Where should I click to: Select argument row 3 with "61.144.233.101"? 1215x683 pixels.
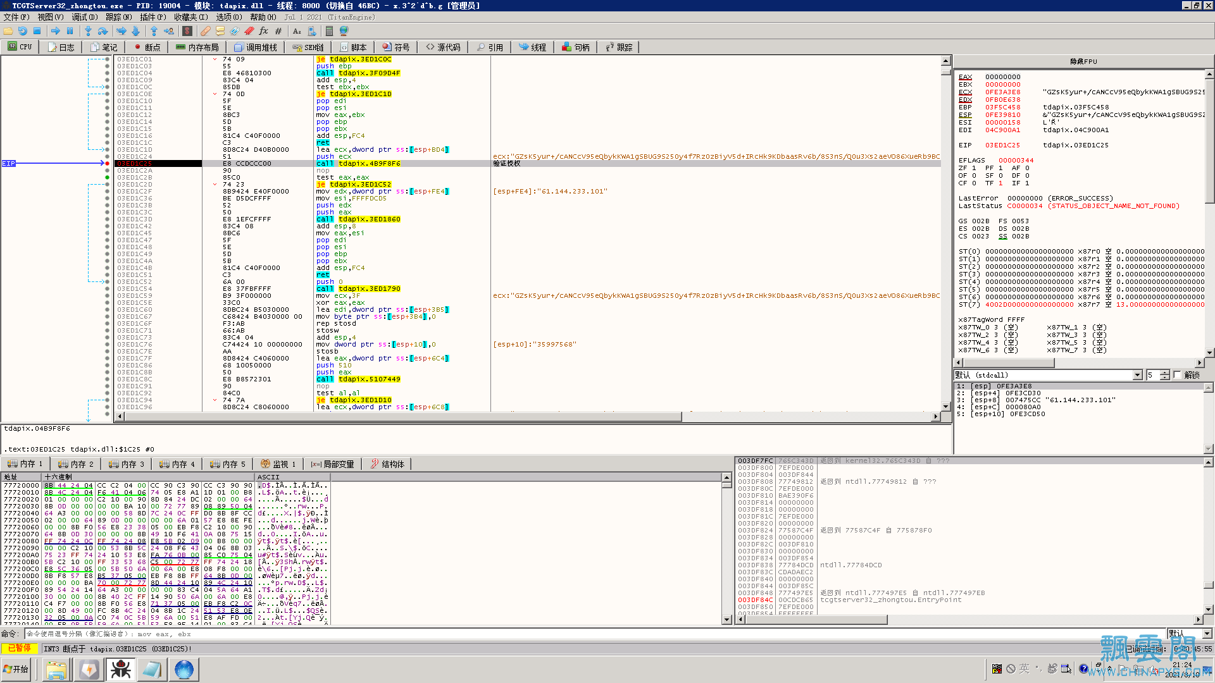1080,400
